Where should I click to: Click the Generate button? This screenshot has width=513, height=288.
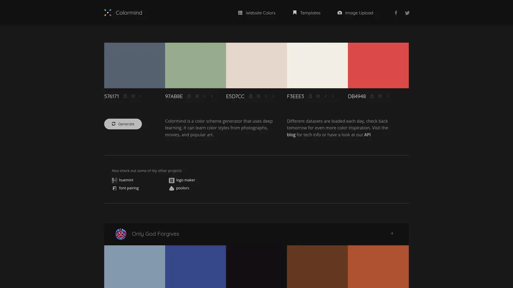click(123, 124)
